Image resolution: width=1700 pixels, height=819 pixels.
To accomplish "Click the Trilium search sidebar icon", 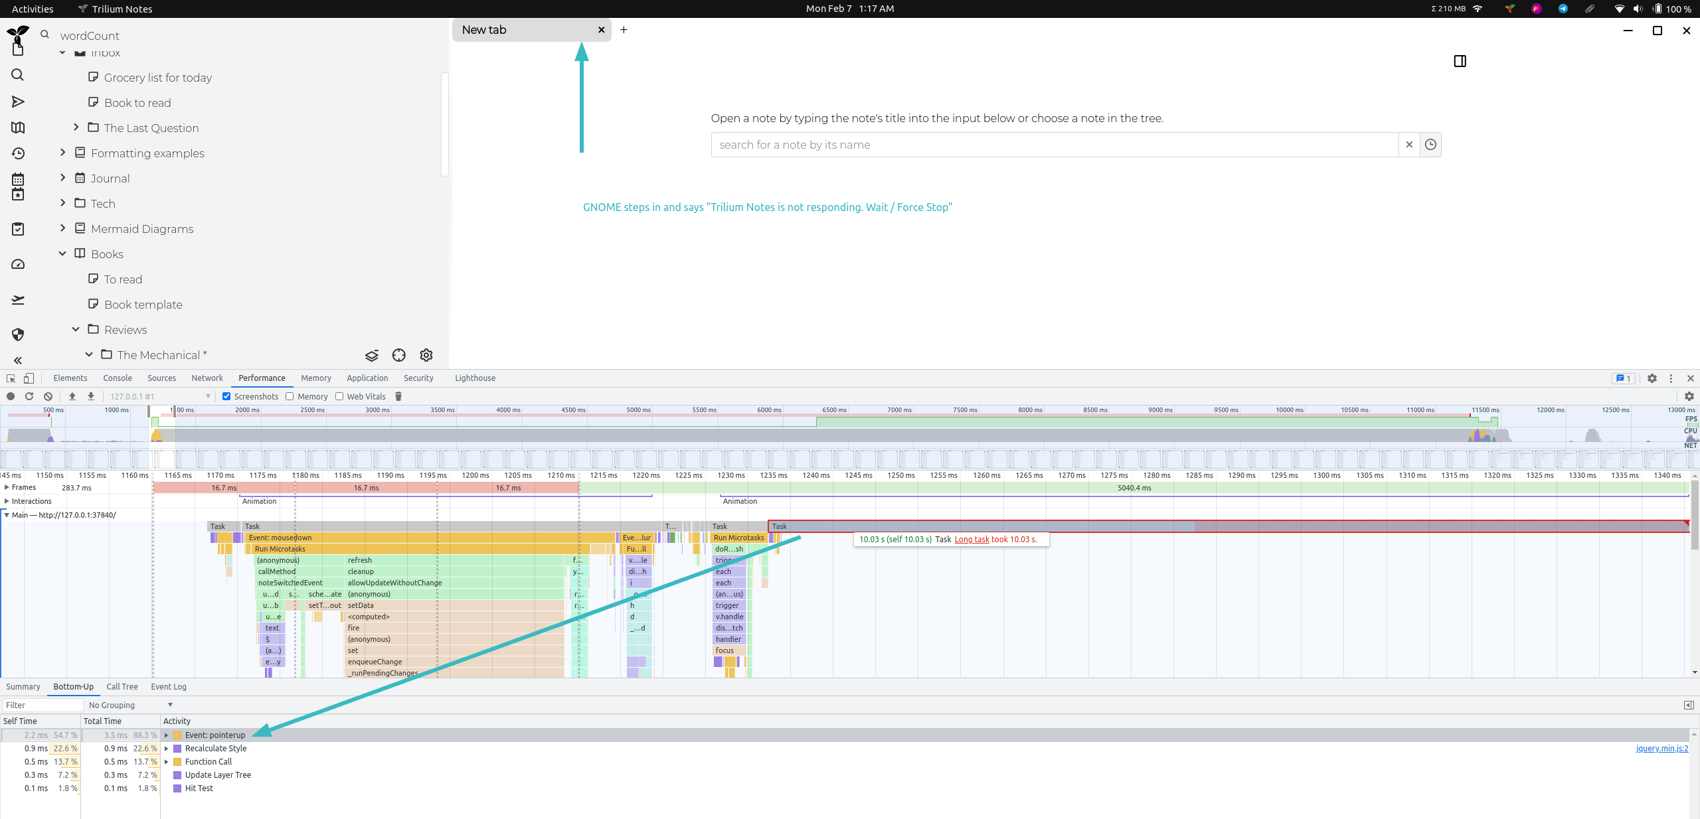I will point(18,74).
